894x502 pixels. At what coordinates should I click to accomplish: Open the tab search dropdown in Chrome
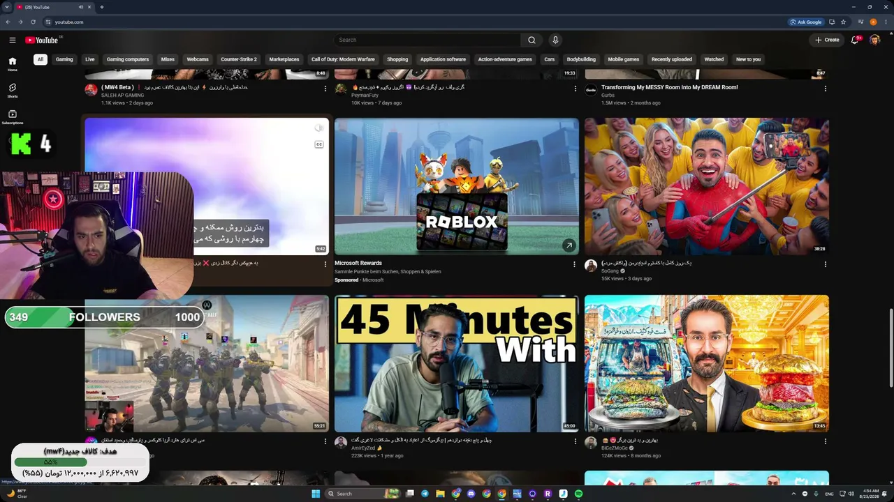(x=8, y=7)
